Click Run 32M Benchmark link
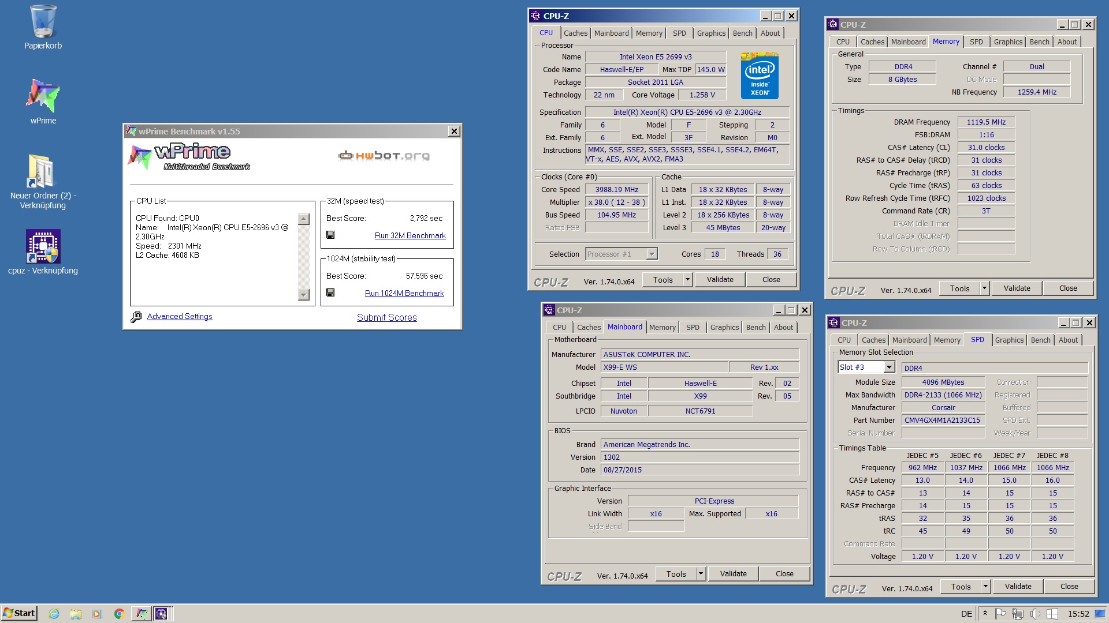Image resolution: width=1109 pixels, height=623 pixels. coord(410,235)
